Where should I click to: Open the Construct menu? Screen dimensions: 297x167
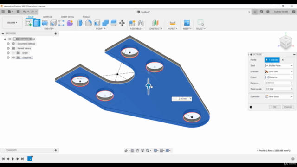pyautogui.click(x=155, y=29)
